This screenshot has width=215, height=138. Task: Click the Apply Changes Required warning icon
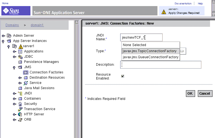164,12
